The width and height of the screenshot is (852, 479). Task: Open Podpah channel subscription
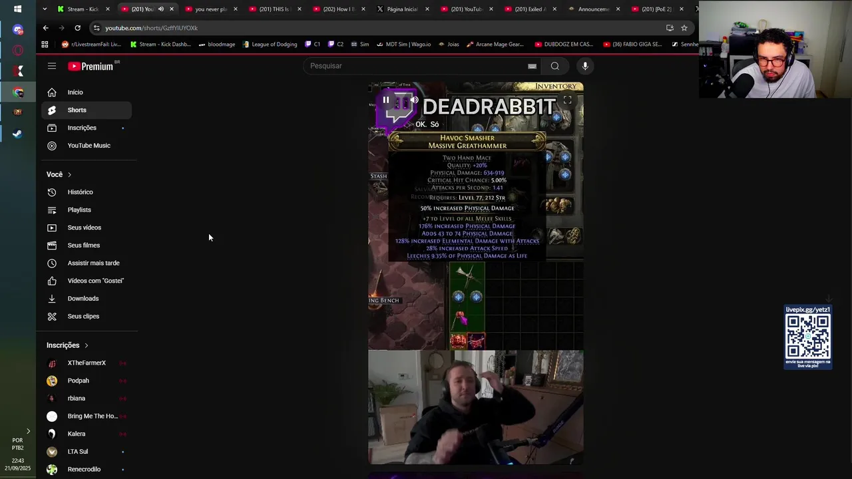click(x=87, y=381)
